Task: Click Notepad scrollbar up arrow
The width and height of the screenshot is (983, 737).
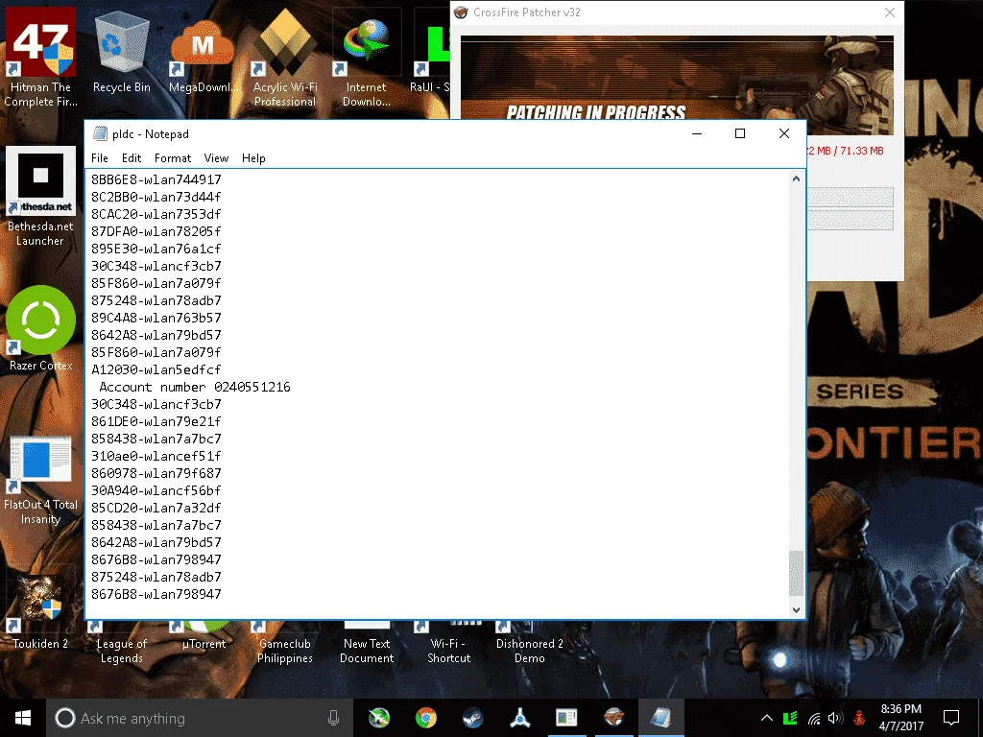Action: (796, 178)
